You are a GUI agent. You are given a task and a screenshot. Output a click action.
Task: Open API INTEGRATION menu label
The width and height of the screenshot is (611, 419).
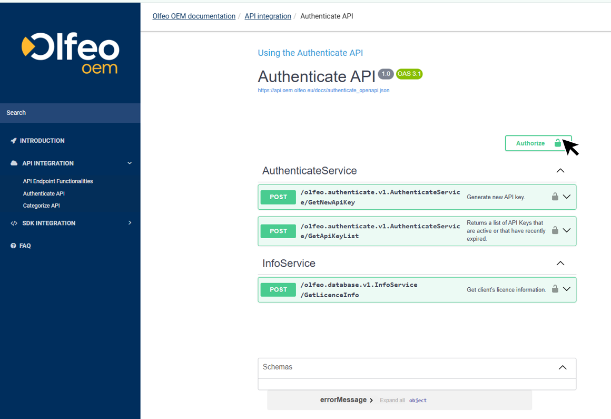click(48, 163)
